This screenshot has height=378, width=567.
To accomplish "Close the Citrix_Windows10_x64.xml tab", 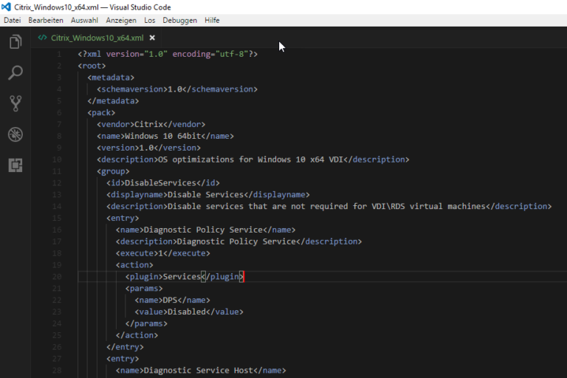I will pos(152,38).
